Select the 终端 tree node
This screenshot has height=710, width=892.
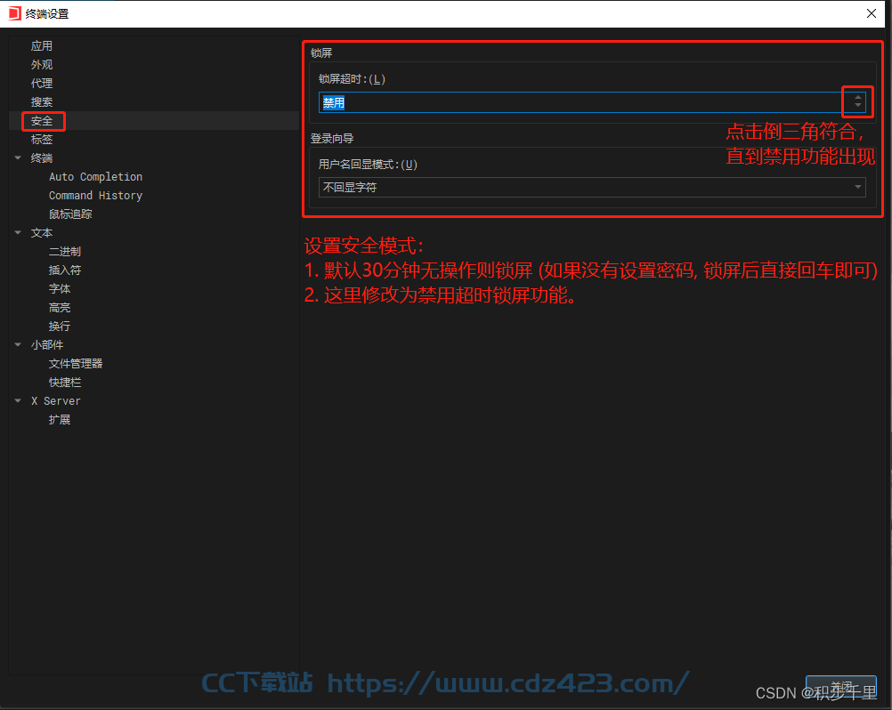tap(42, 158)
